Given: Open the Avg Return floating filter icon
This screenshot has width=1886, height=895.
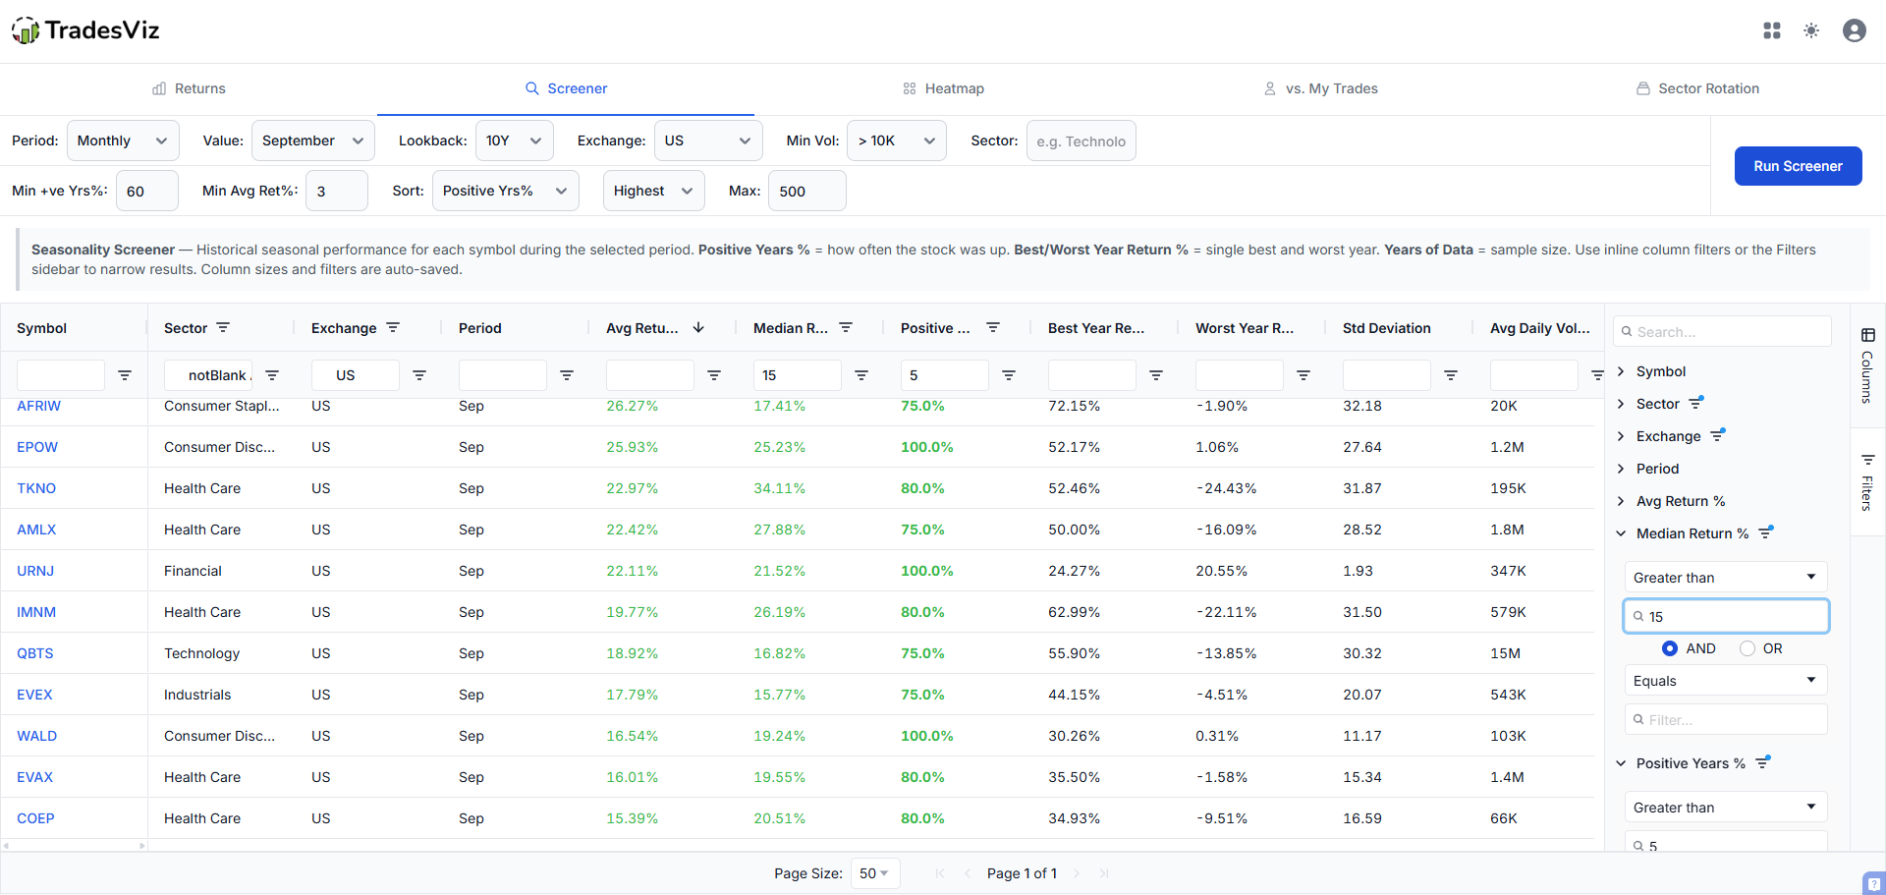Looking at the screenshot, I should coord(714,375).
